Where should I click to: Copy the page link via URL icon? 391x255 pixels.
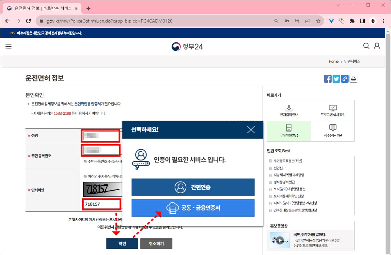coord(345,78)
